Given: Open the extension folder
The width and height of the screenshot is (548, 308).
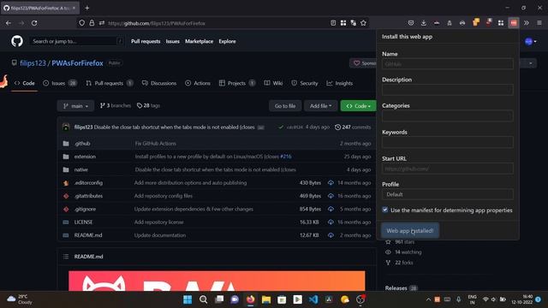Looking at the screenshot, I should (85, 157).
